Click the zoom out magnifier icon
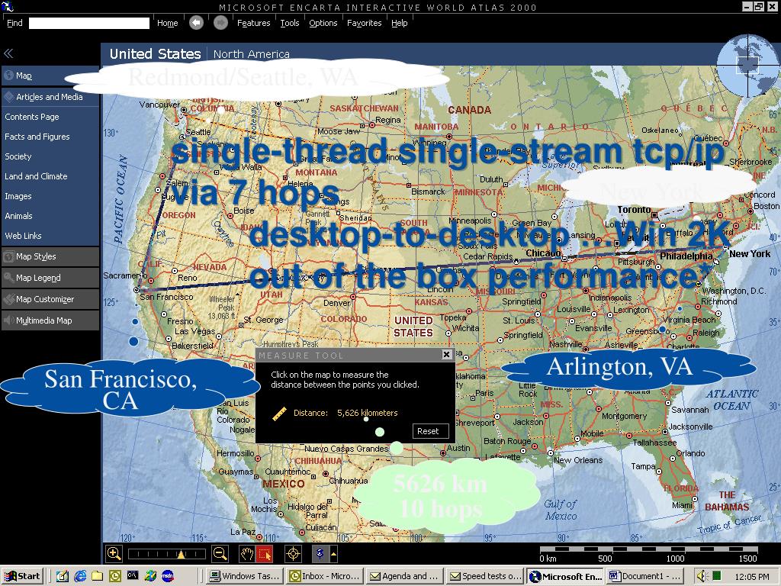 click(x=220, y=554)
